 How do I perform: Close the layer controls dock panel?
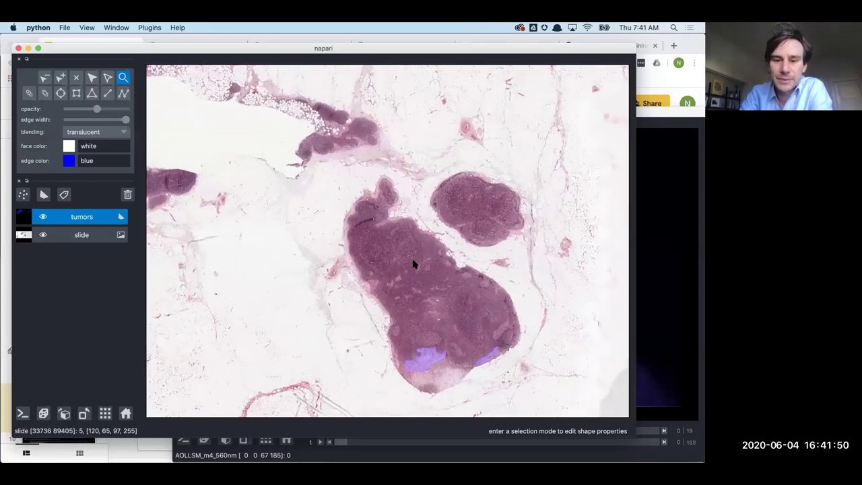click(x=19, y=59)
